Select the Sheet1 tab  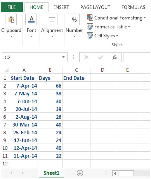(51, 173)
